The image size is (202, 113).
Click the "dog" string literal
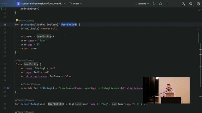(105, 104)
